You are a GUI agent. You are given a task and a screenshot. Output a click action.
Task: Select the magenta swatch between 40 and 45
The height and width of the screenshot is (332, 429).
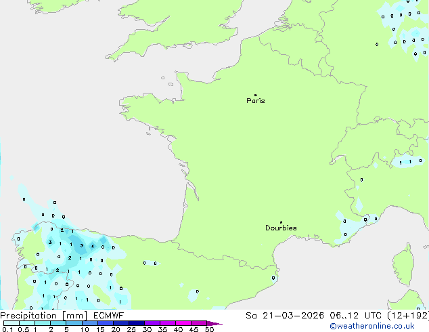(183, 323)
